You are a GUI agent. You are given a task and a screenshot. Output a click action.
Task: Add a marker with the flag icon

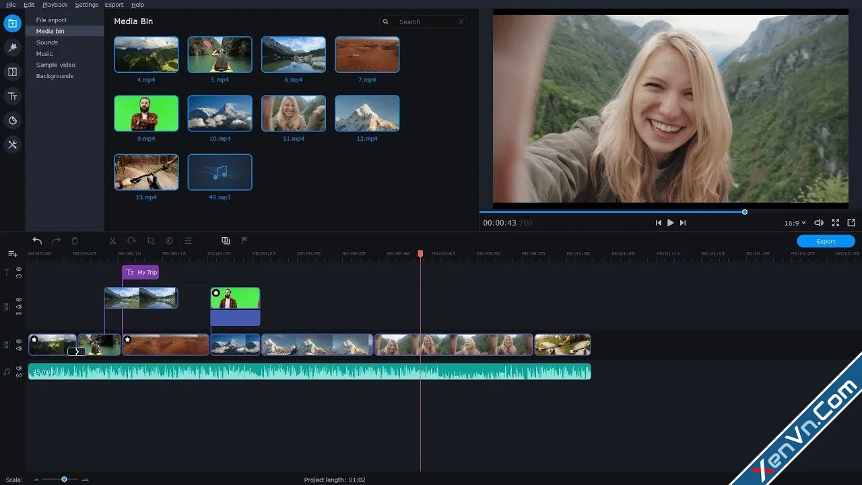click(244, 240)
